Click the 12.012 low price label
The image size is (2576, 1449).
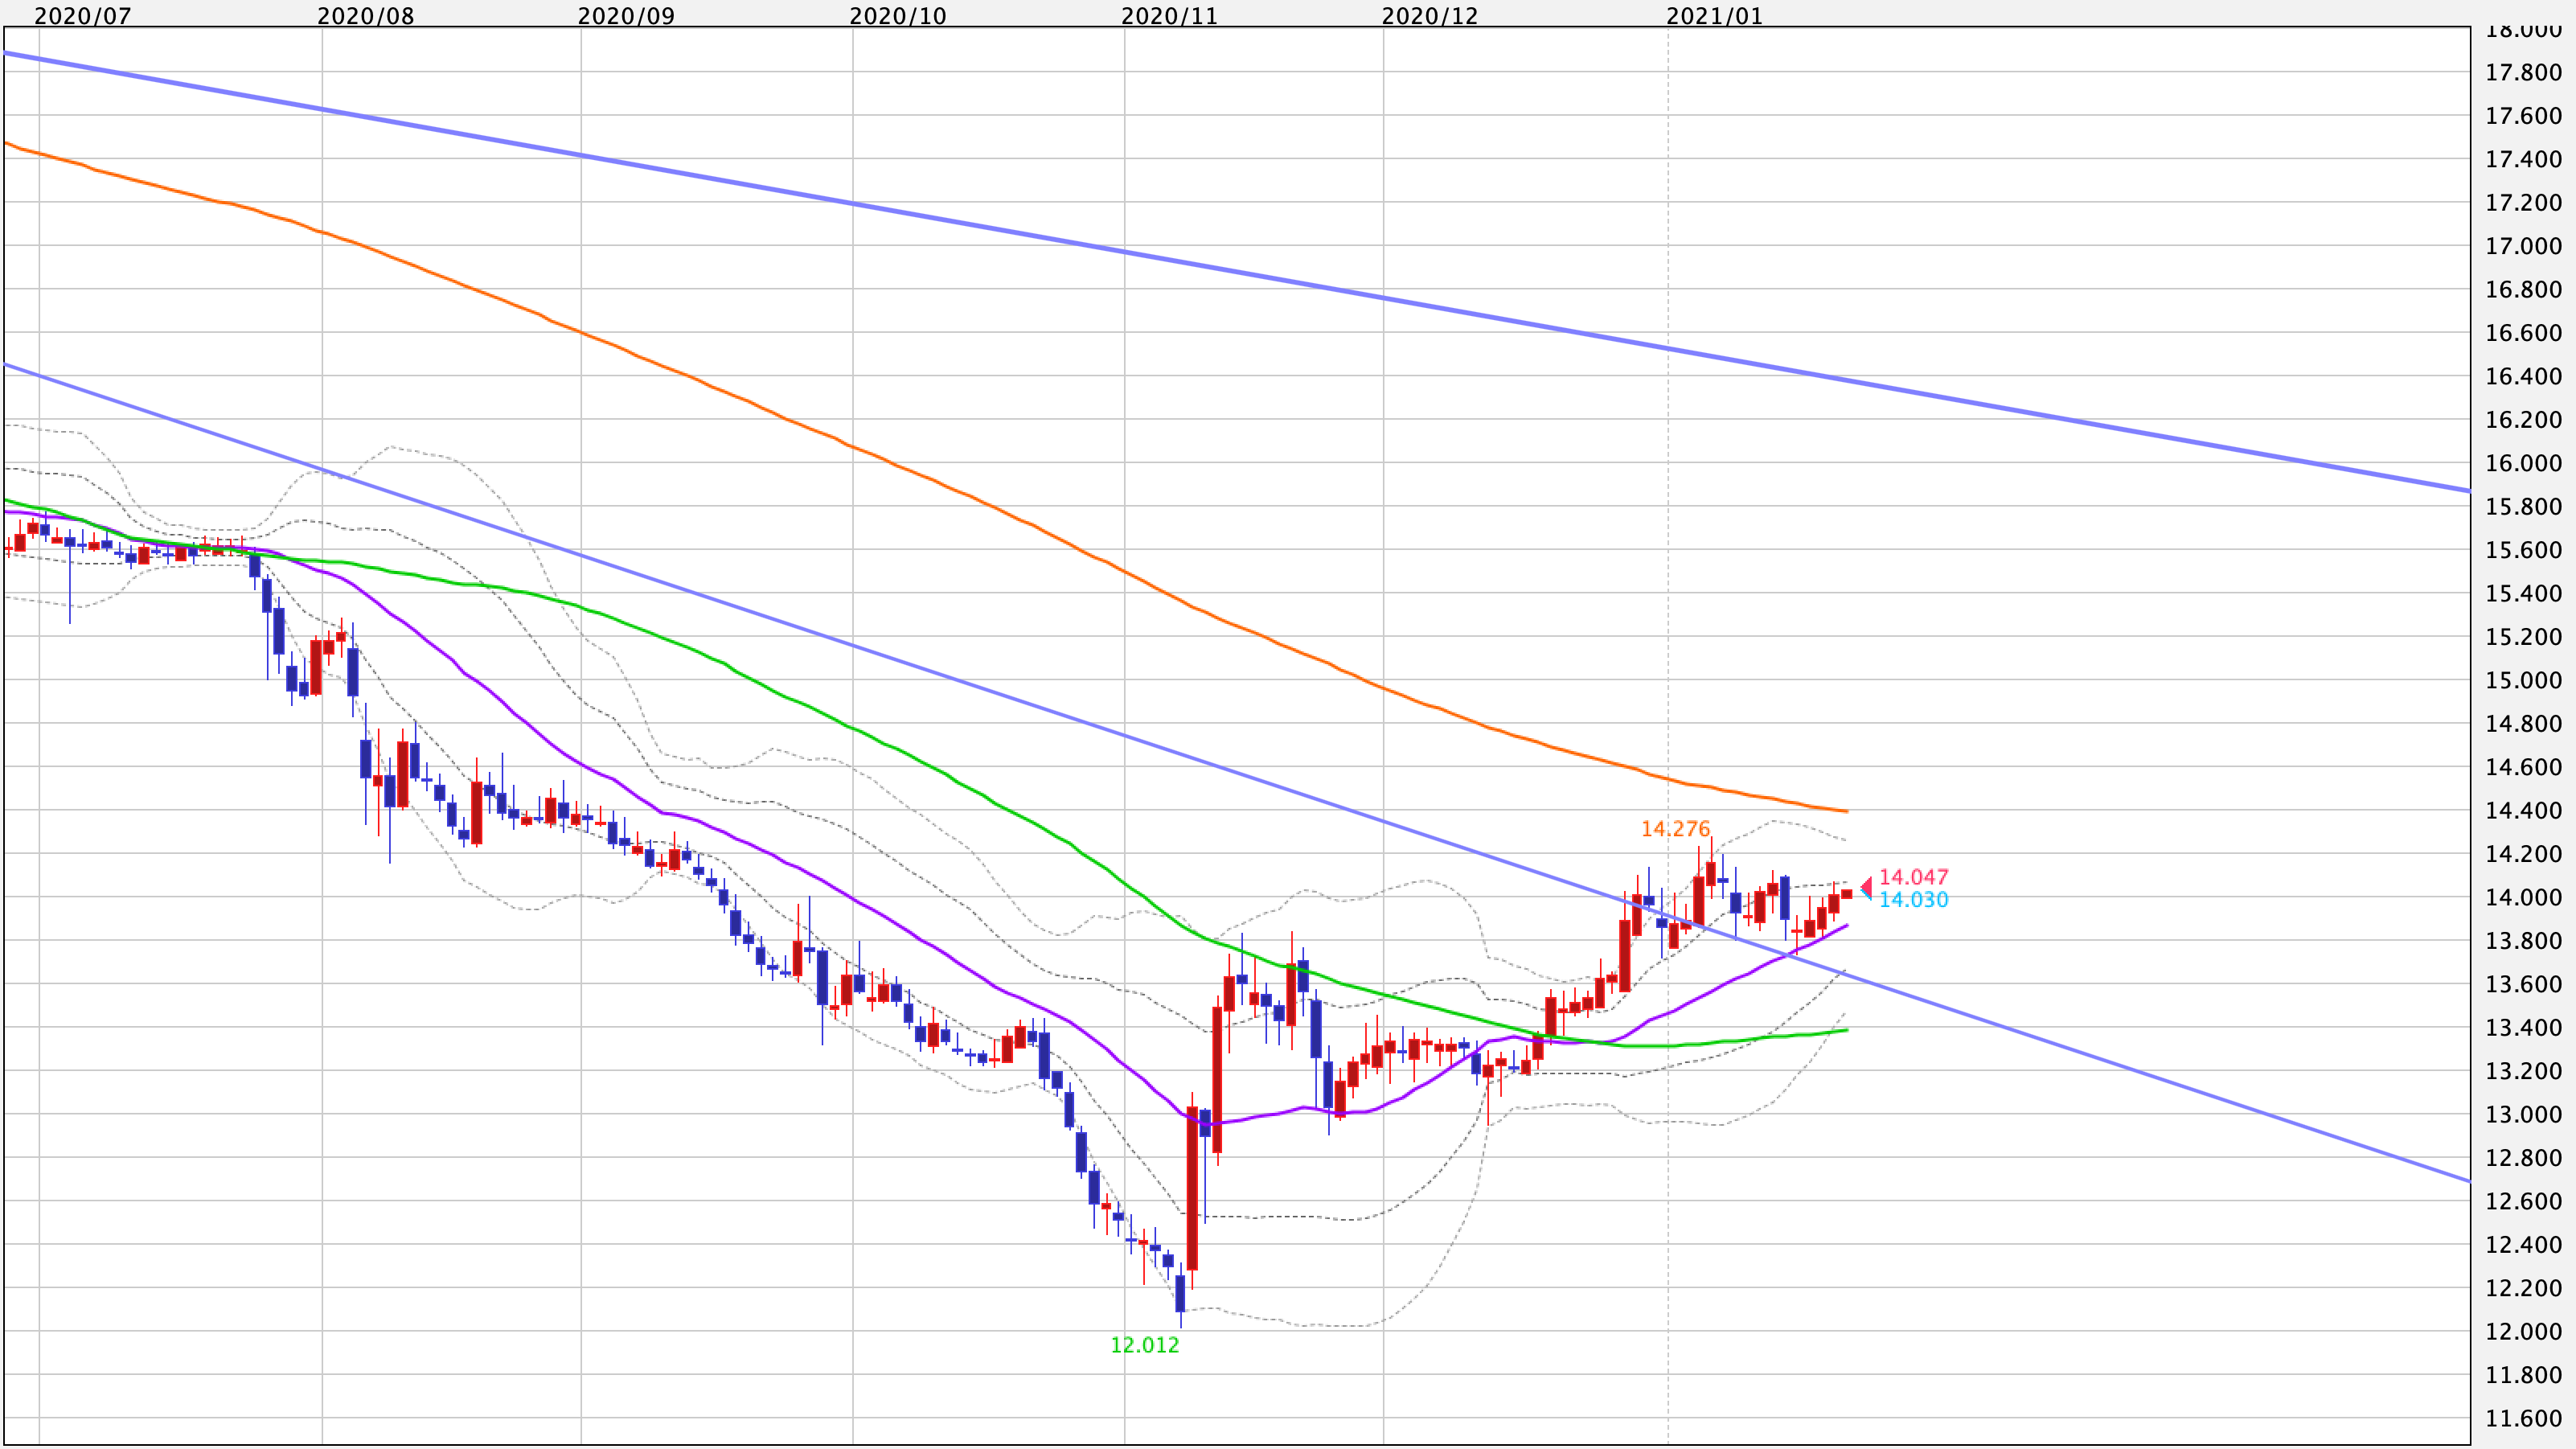[x=1145, y=1345]
